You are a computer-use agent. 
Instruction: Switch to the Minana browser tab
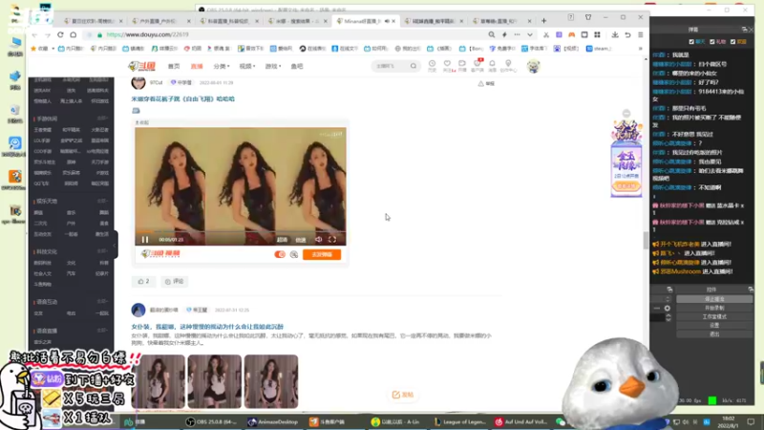click(366, 21)
